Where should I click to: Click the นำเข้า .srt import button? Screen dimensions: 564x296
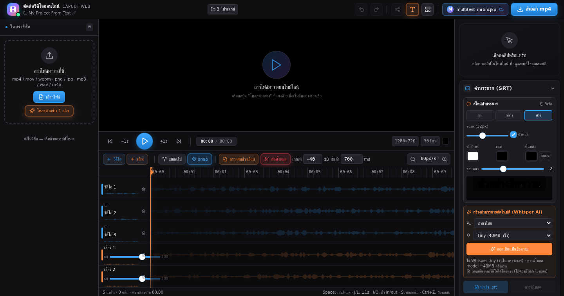(486, 287)
